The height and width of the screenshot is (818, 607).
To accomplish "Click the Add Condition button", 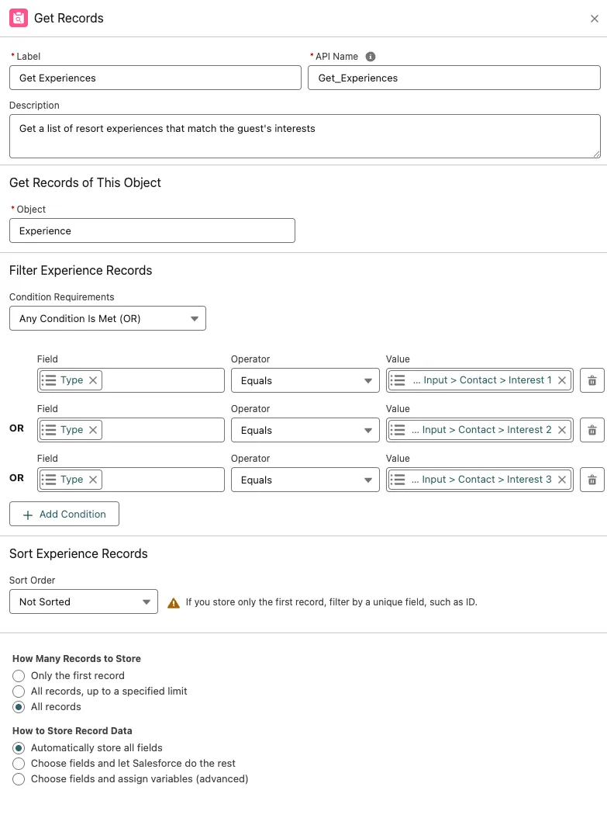I will (x=64, y=514).
